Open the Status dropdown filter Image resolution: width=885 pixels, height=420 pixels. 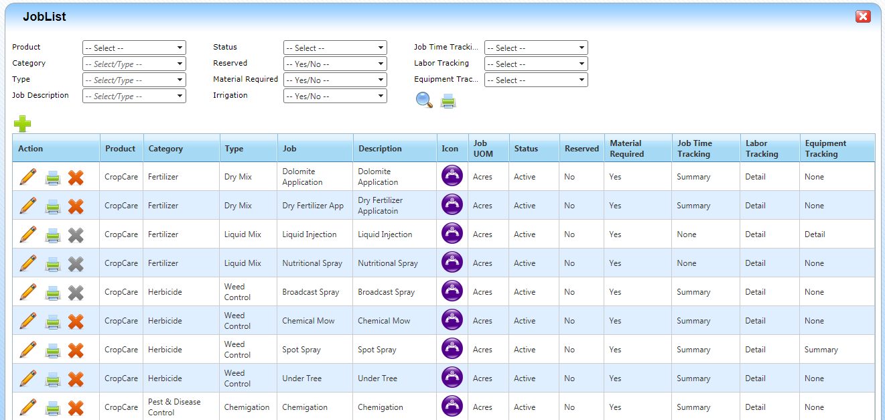pyautogui.click(x=335, y=48)
